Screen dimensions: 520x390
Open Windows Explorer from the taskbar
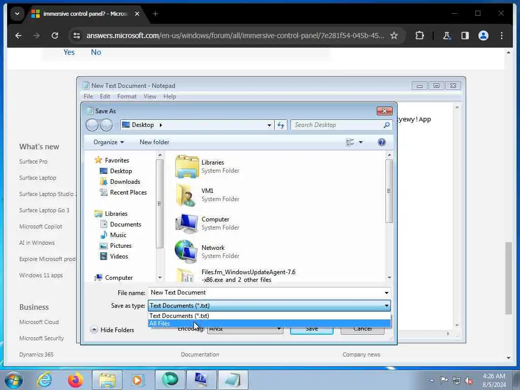107,380
